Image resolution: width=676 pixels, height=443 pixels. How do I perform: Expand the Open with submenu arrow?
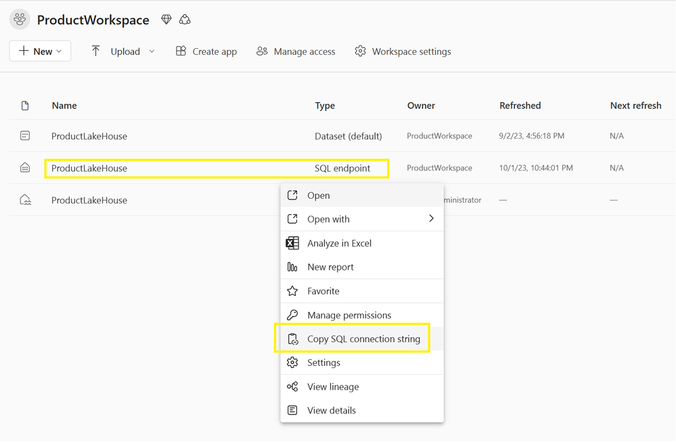point(431,218)
